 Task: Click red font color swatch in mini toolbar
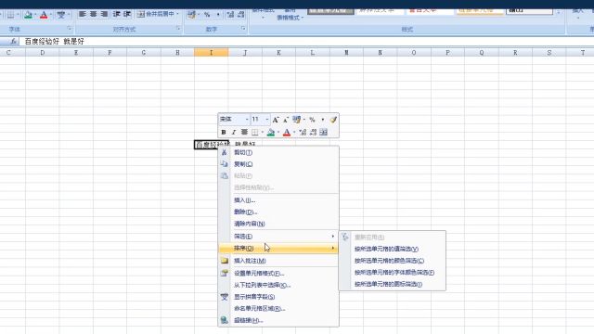[x=287, y=132]
